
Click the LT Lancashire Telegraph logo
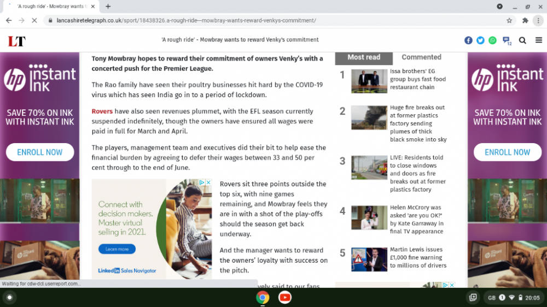click(16, 41)
